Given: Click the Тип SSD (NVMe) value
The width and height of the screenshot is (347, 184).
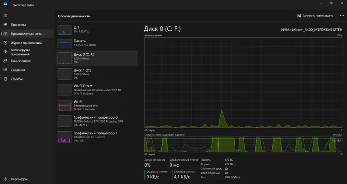Looking at the screenshot, I should (232, 177).
